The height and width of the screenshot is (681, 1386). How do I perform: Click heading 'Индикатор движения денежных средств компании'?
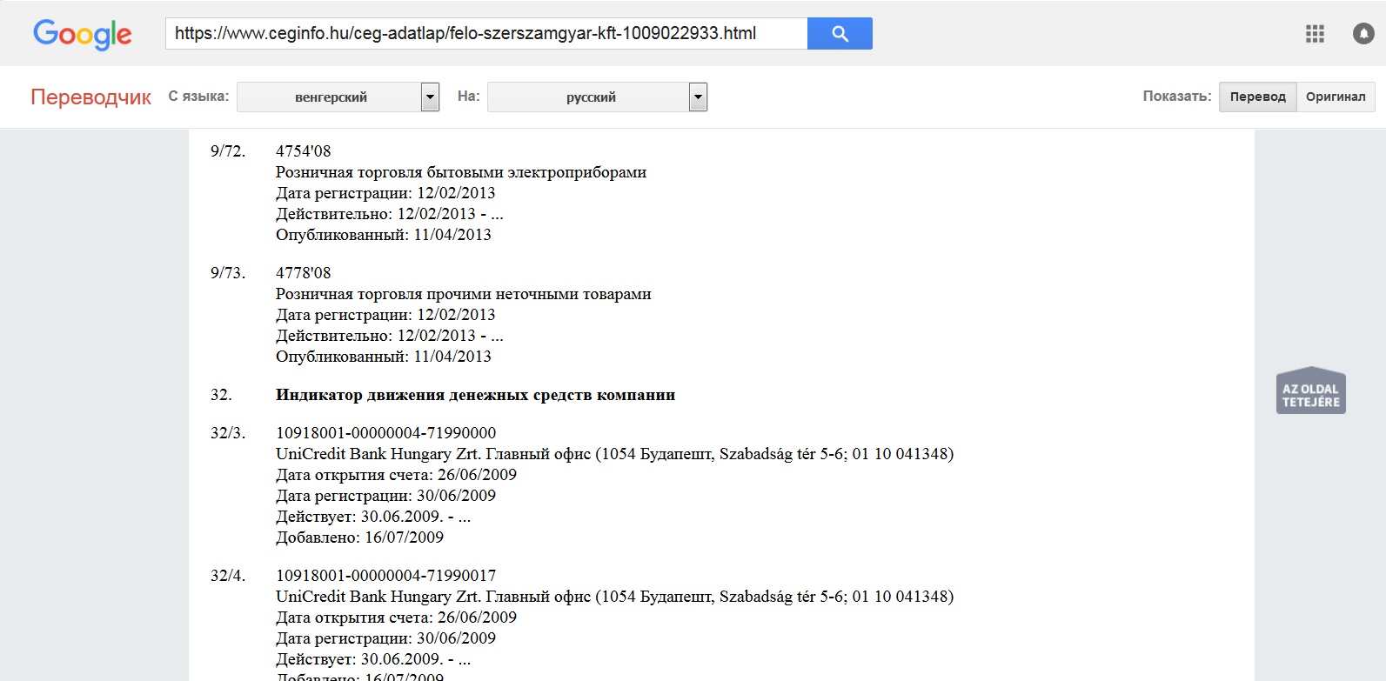tap(475, 395)
